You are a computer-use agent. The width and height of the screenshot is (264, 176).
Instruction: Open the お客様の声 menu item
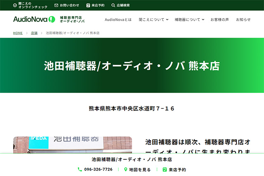pyautogui.click(x=219, y=19)
